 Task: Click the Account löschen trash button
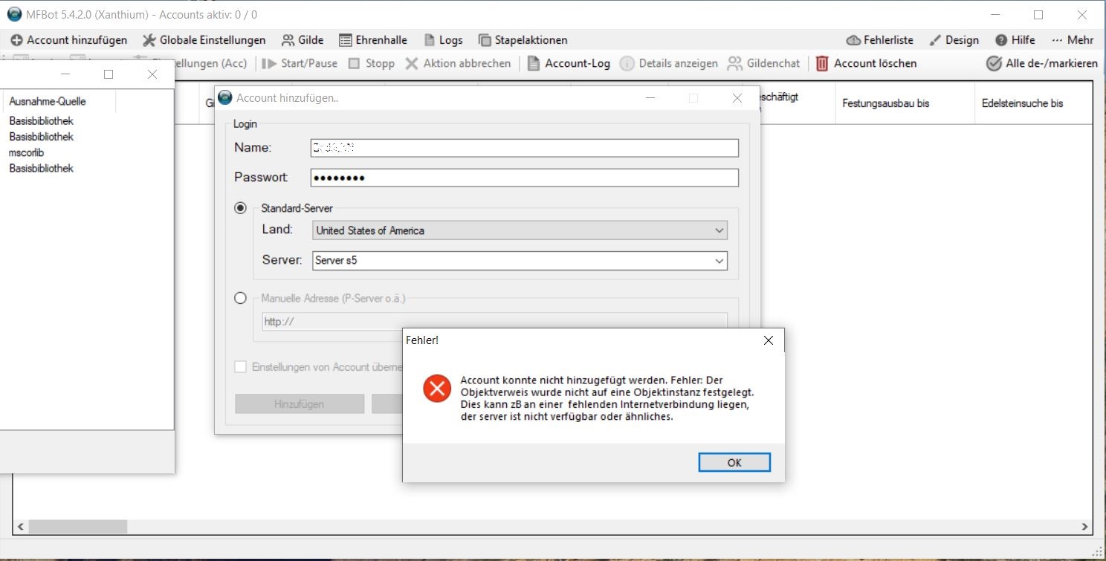866,63
